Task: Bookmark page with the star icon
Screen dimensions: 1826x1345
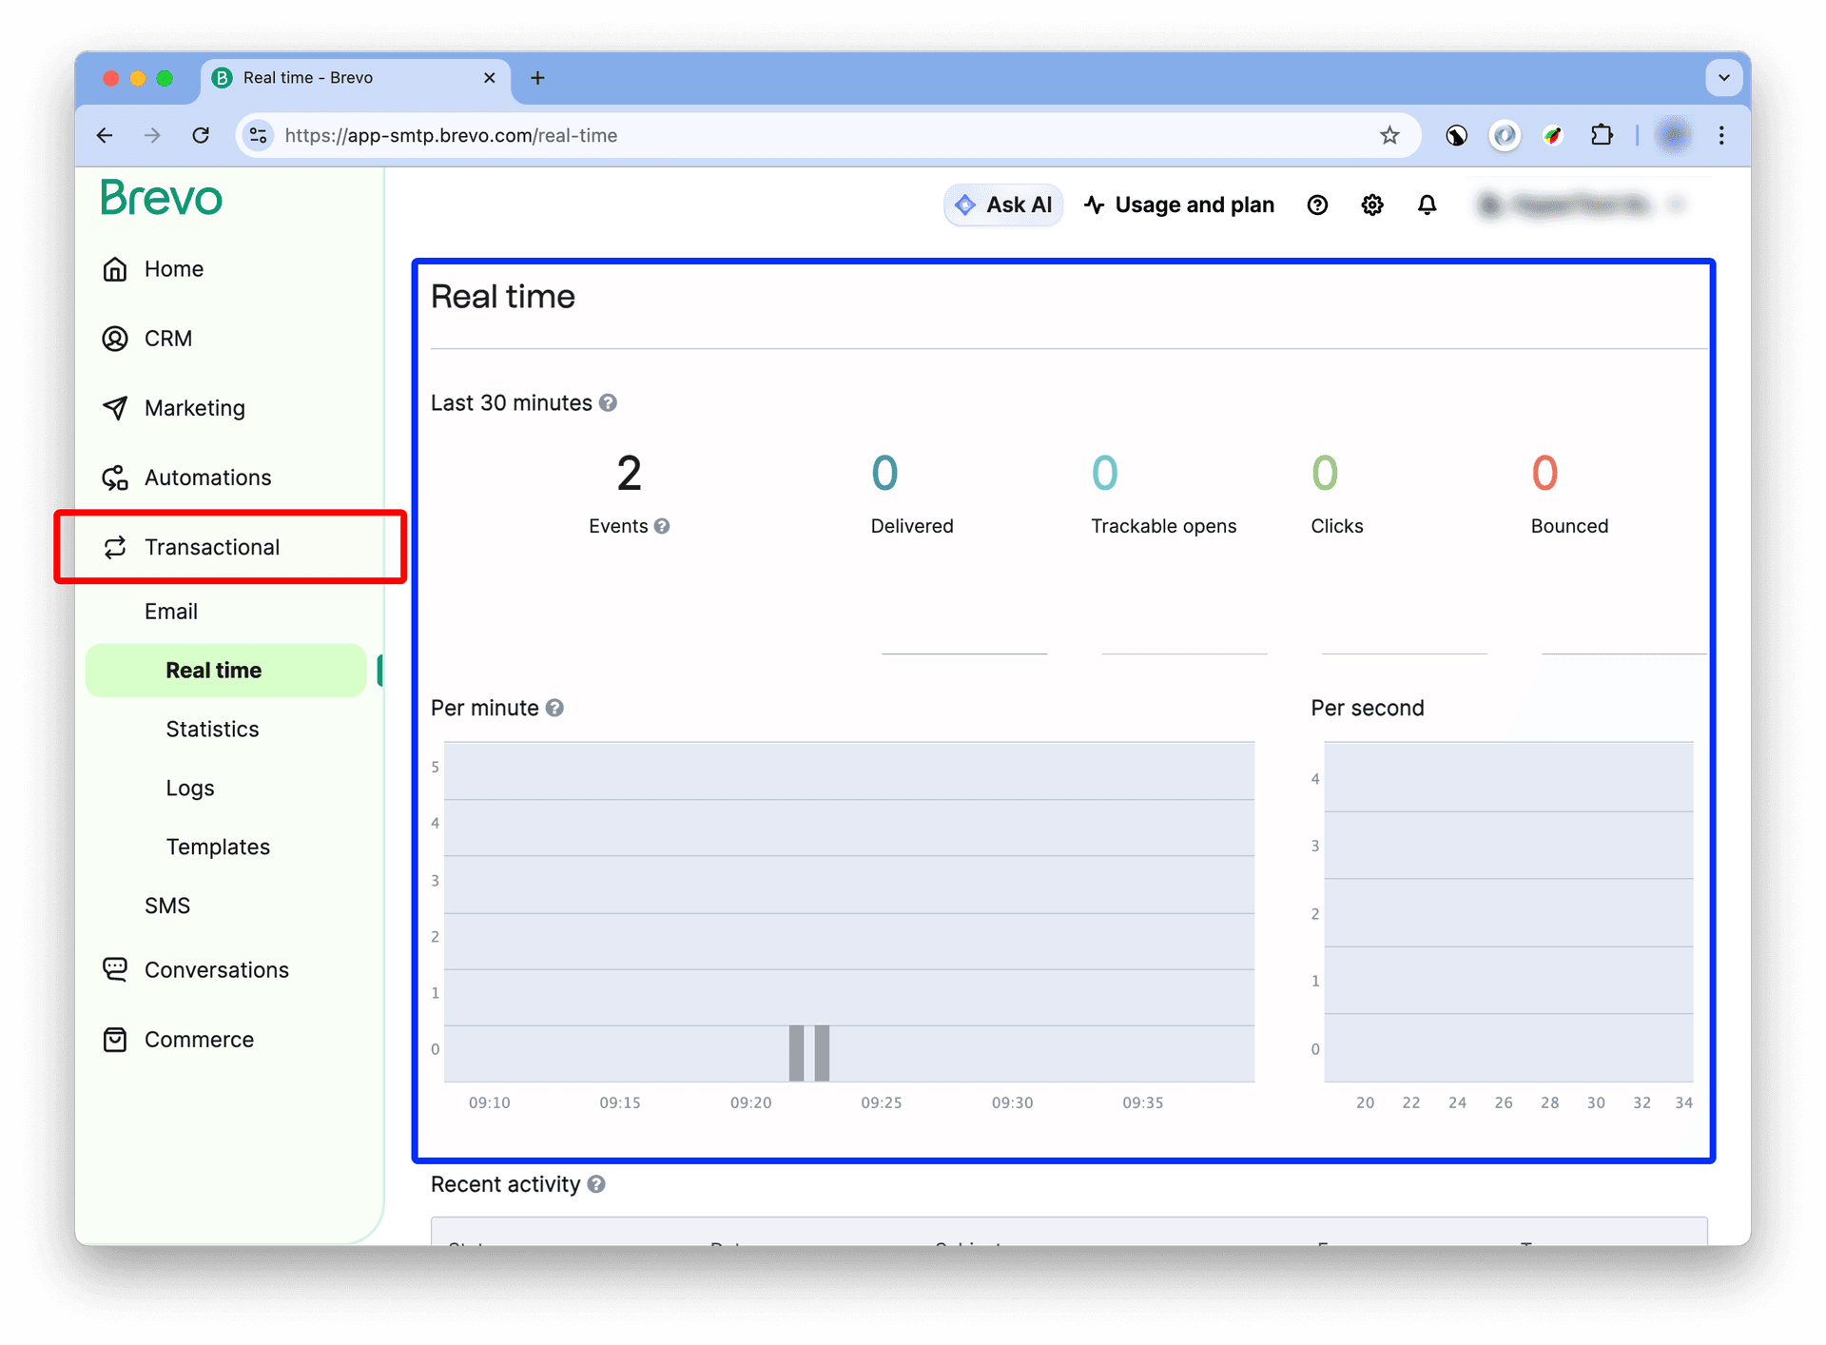Action: point(1389,135)
